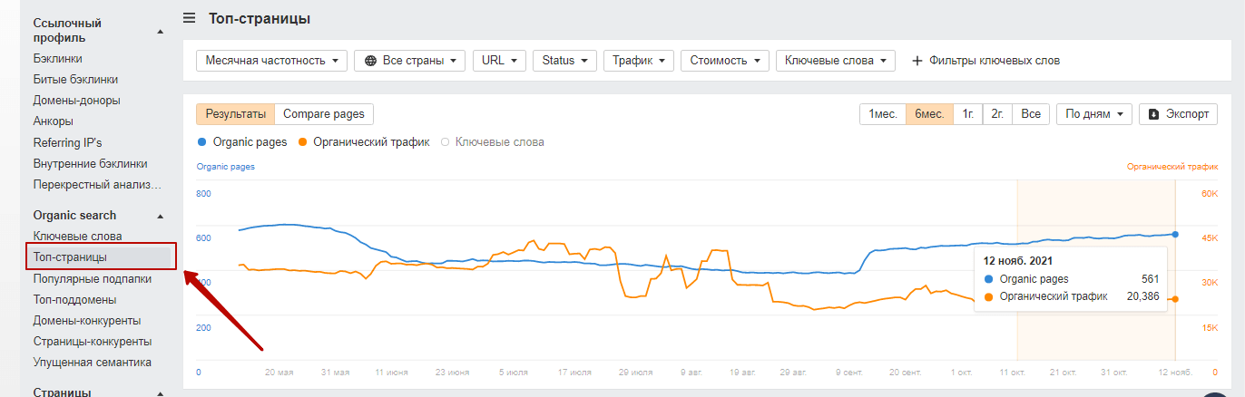The width and height of the screenshot is (1245, 397).
Task: Click the 12 нояб. date on chart axis
Action: [x=1177, y=373]
